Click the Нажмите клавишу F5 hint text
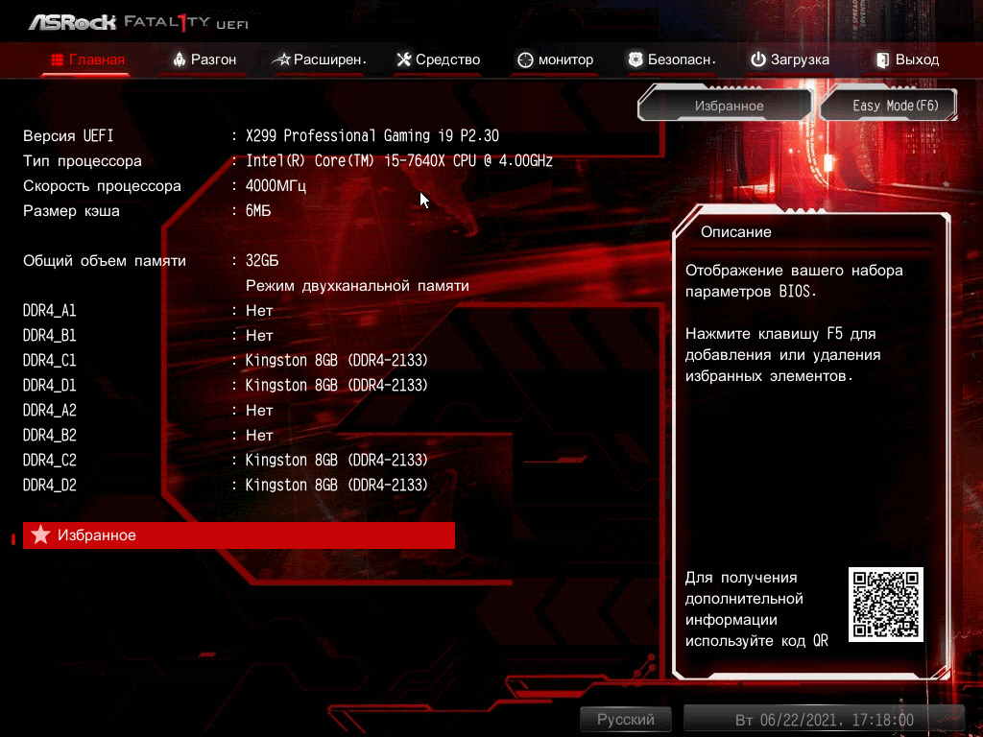The width and height of the screenshot is (983, 737). 783,355
